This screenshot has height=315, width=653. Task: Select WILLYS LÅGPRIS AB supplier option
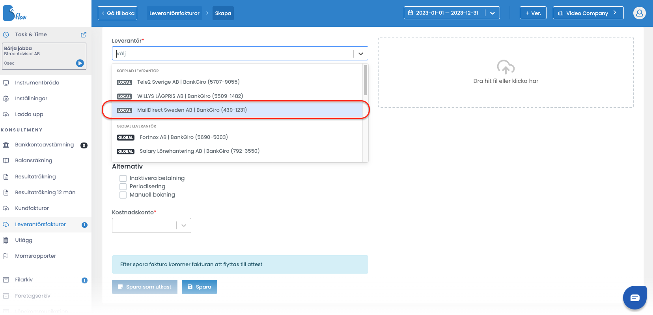[237, 96]
